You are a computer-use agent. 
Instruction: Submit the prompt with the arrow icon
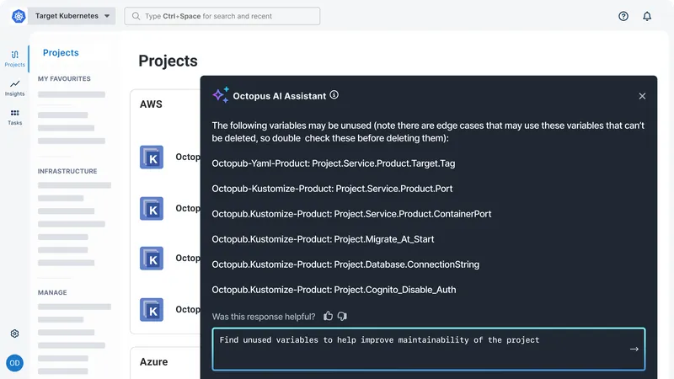point(634,349)
